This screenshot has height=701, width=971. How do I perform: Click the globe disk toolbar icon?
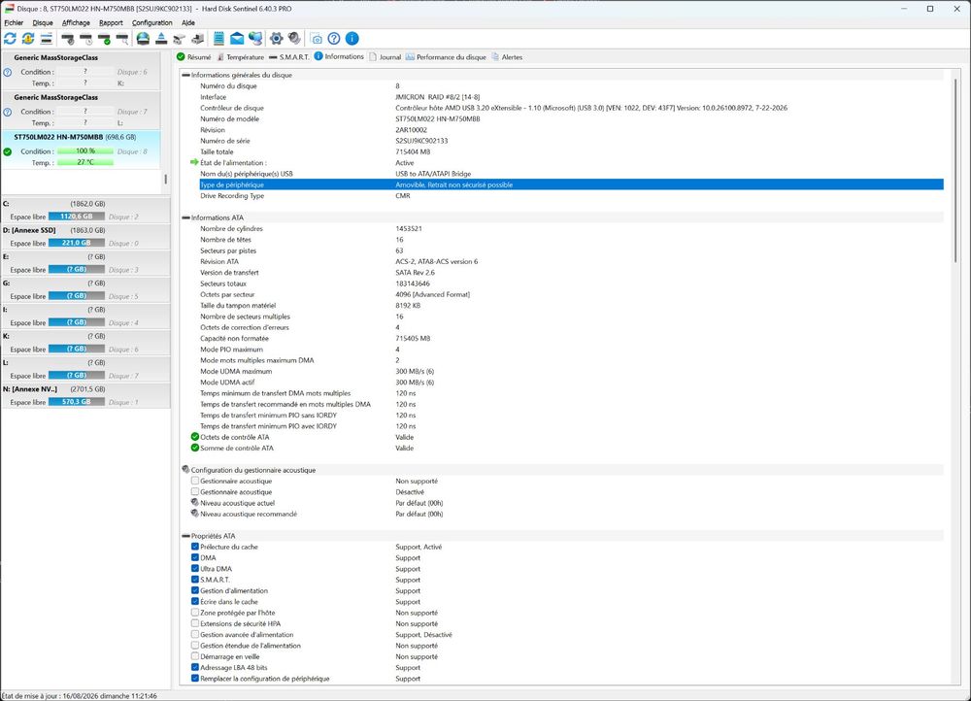pyautogui.click(x=143, y=39)
